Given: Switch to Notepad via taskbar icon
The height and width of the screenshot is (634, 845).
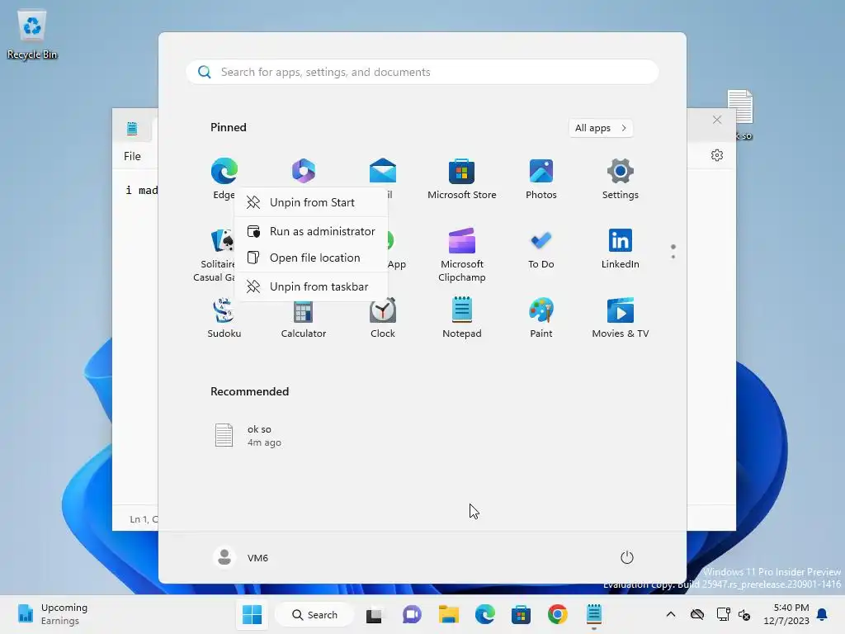Looking at the screenshot, I should point(594,614).
